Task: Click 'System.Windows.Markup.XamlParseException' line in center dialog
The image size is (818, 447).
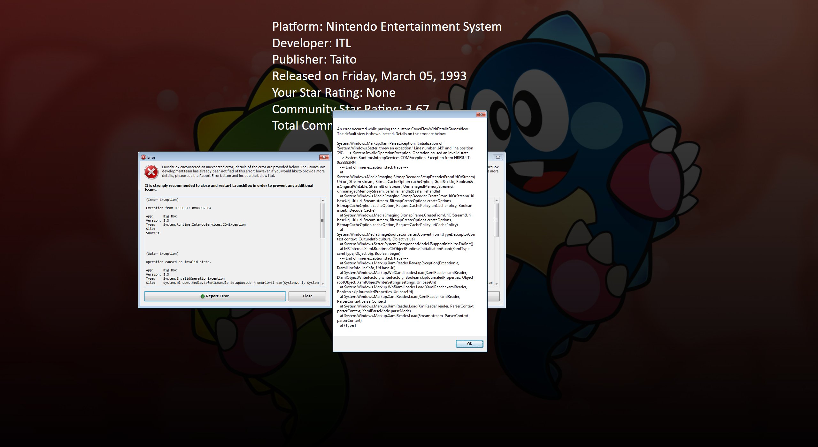Action: [390, 143]
